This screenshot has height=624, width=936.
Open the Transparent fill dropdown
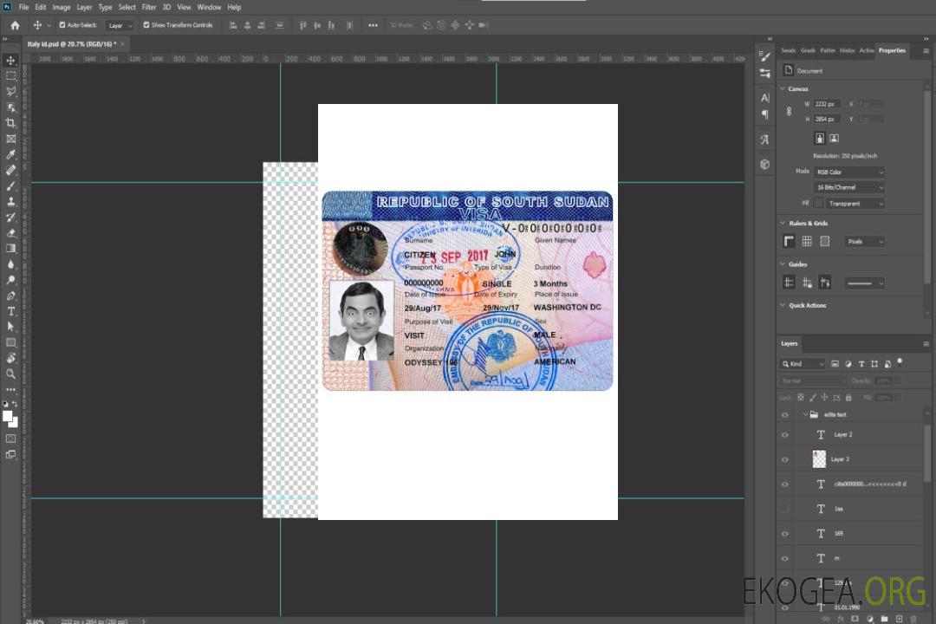coord(855,204)
